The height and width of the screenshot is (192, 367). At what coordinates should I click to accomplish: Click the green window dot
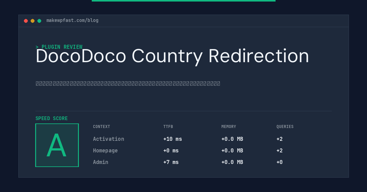coord(39,21)
